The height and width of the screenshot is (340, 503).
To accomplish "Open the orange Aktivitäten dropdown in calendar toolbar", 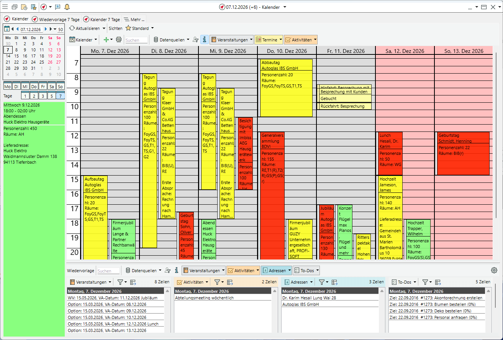I will [301, 39].
